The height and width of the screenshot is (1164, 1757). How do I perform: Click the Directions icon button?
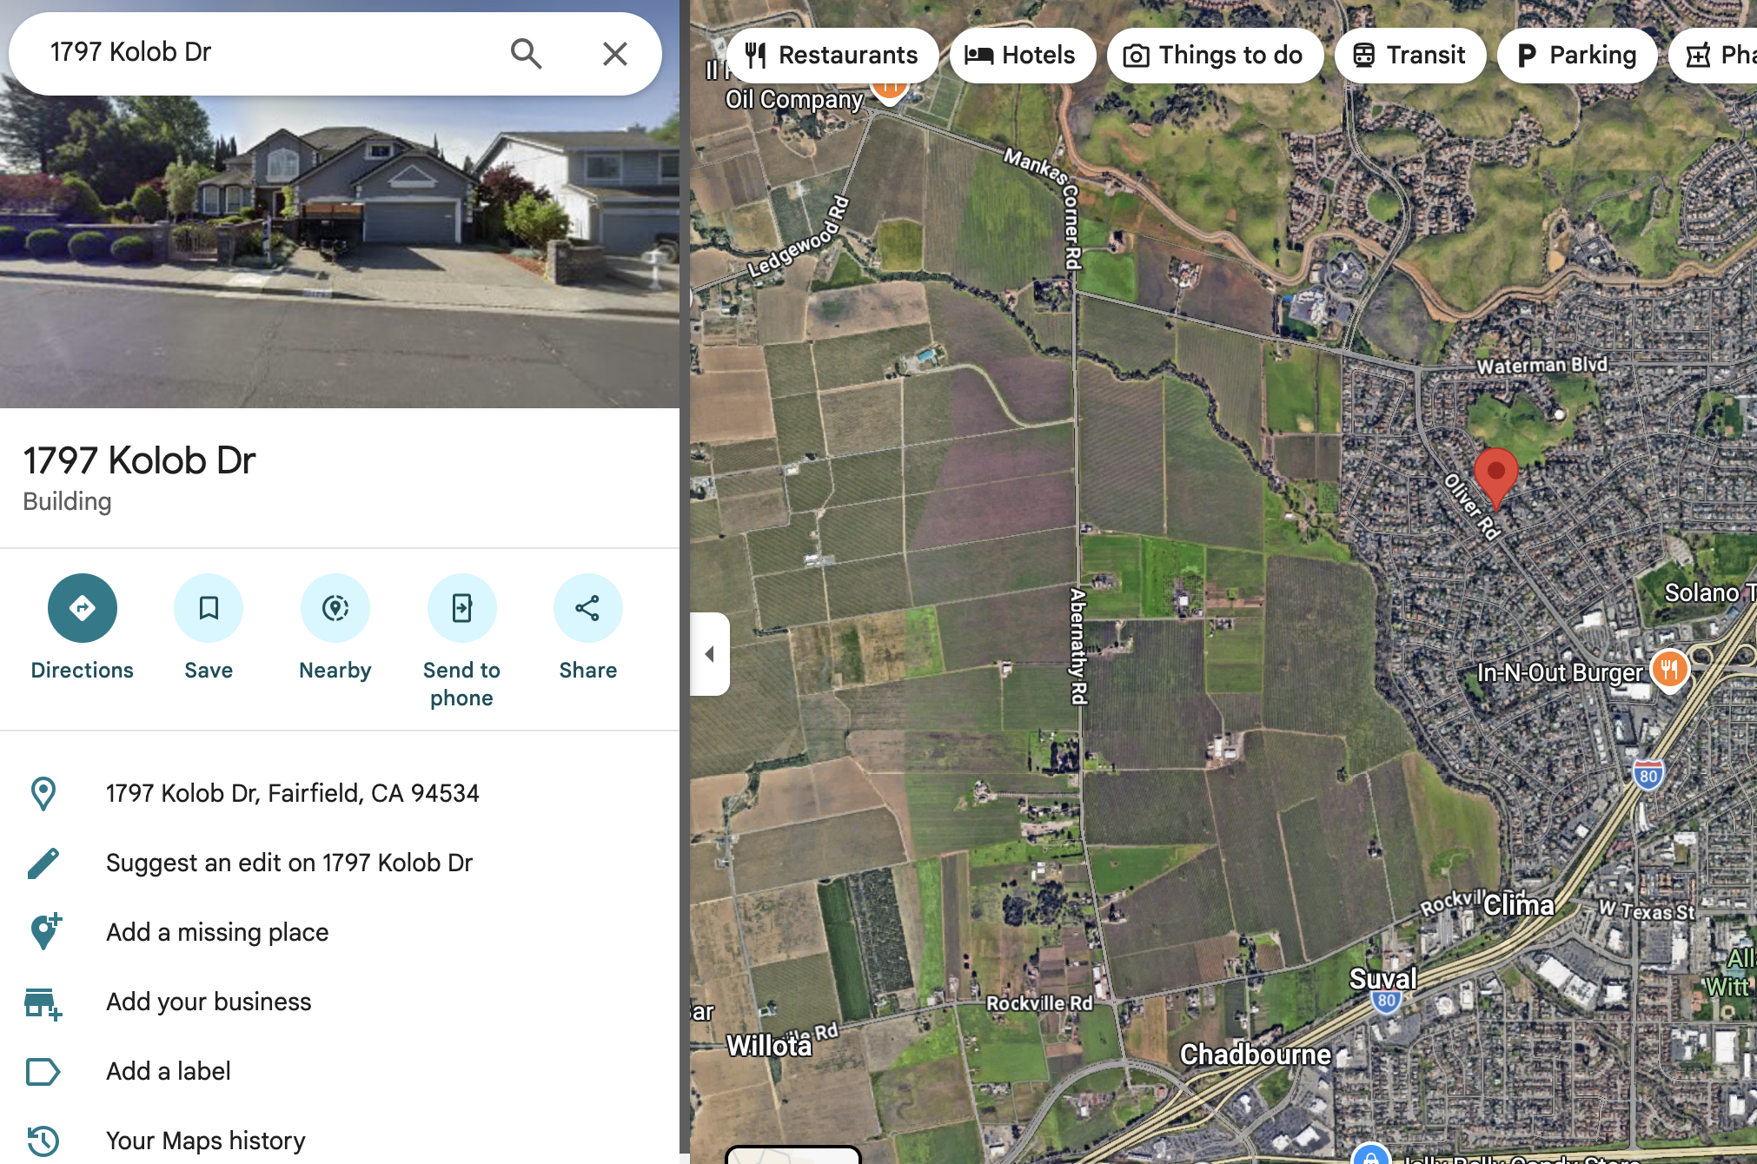pyautogui.click(x=83, y=608)
